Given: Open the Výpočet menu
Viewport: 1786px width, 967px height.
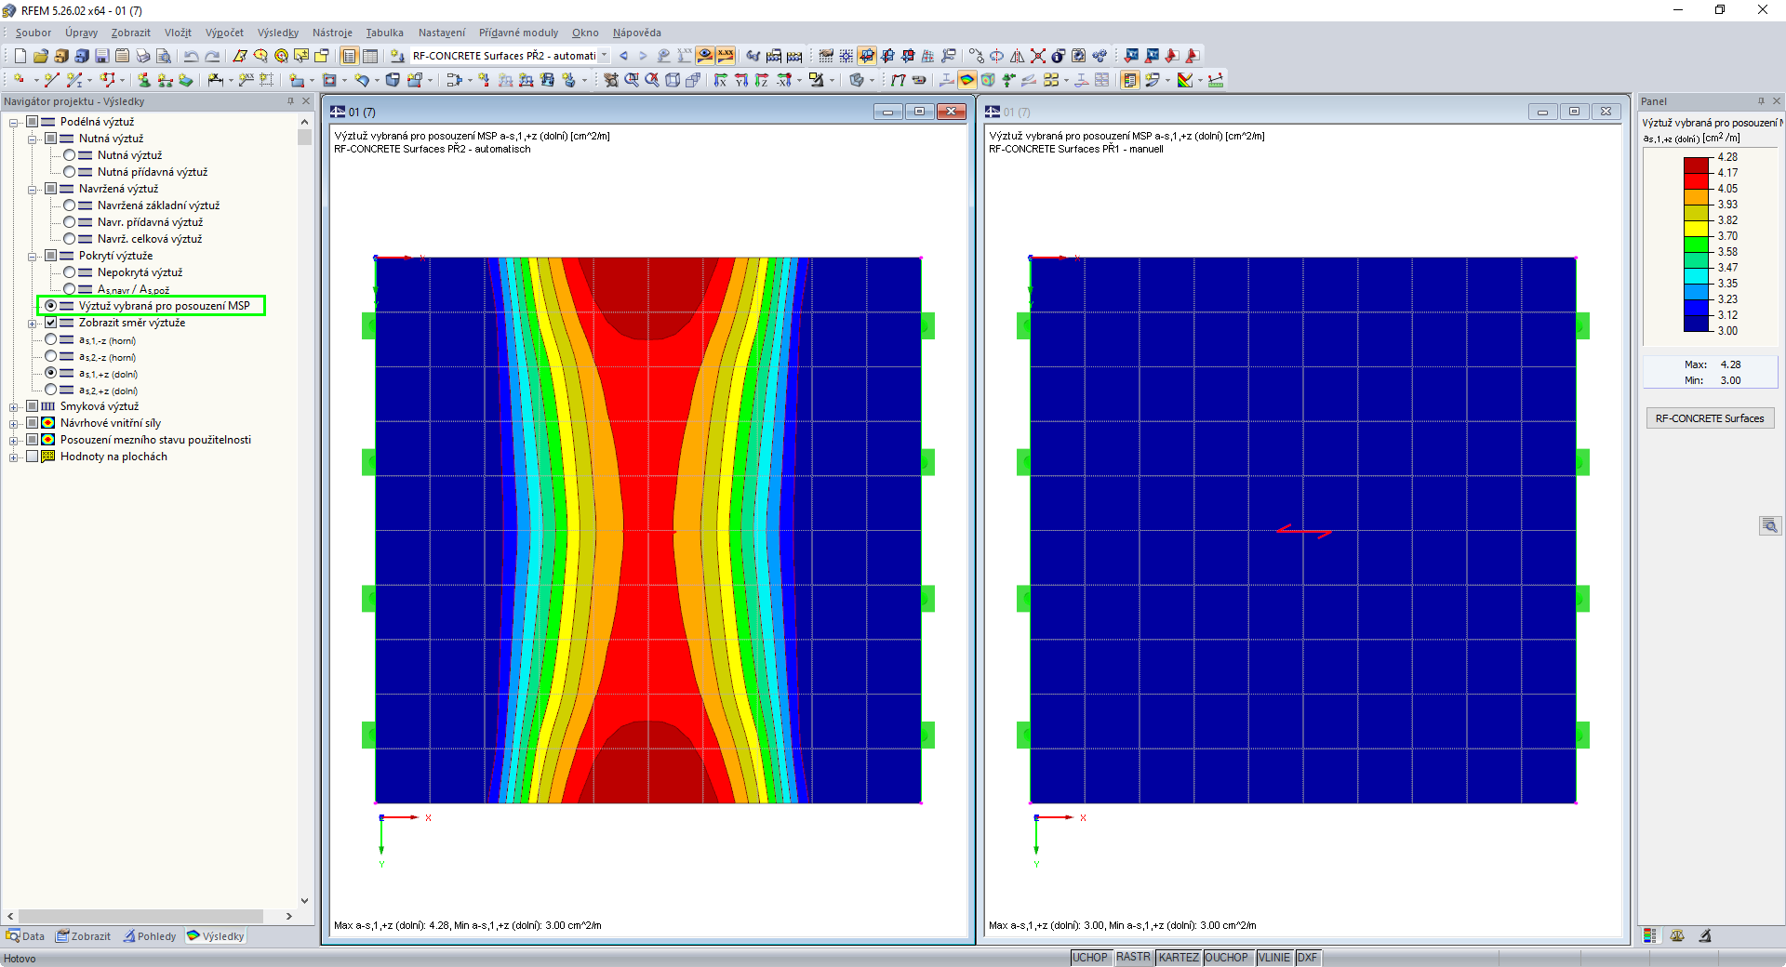Looking at the screenshot, I should (224, 33).
